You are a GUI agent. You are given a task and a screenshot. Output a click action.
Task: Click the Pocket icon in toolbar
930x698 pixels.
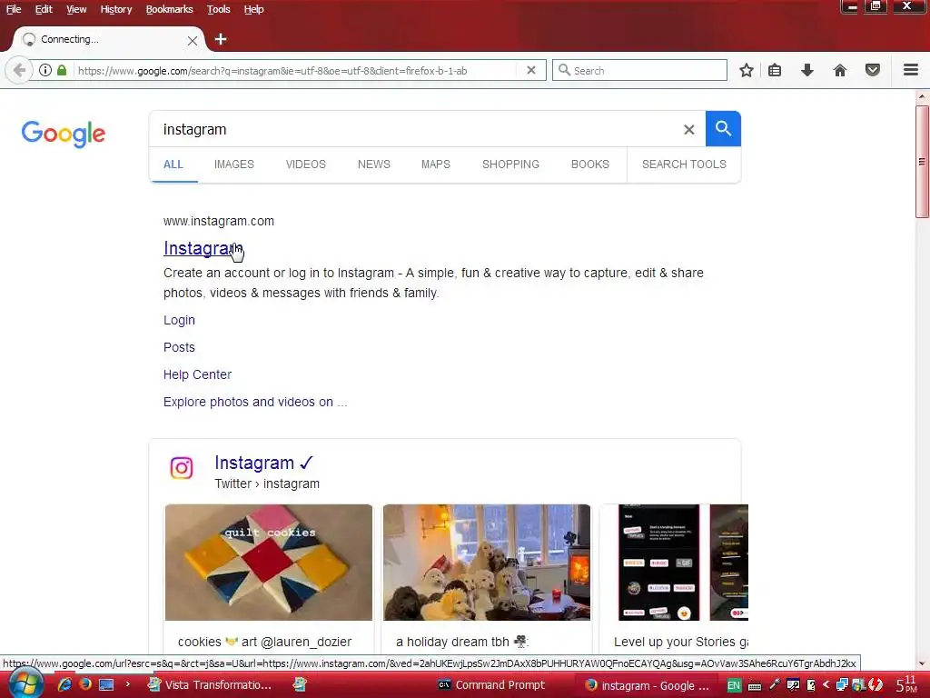[873, 70]
